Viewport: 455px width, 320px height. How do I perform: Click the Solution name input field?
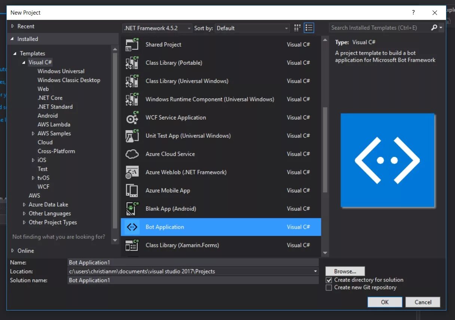[x=193, y=280]
